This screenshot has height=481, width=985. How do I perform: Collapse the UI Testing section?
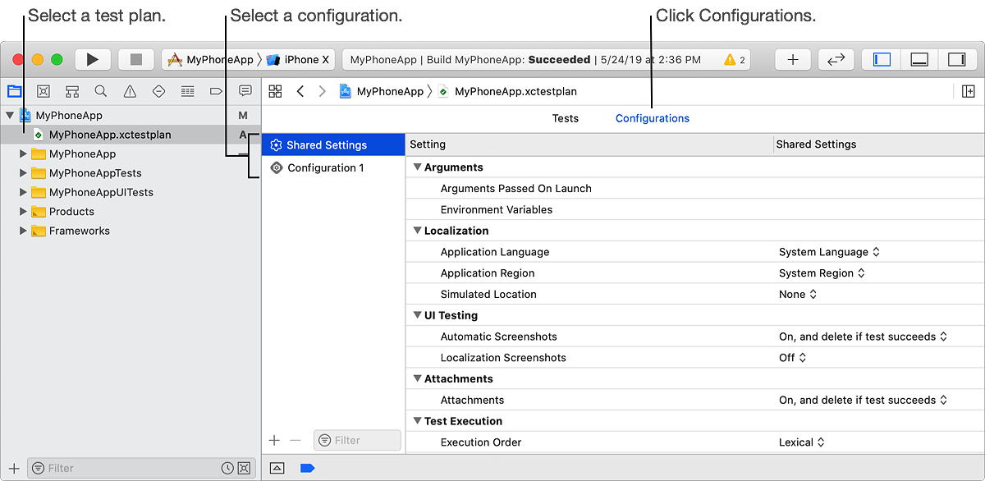pos(417,315)
